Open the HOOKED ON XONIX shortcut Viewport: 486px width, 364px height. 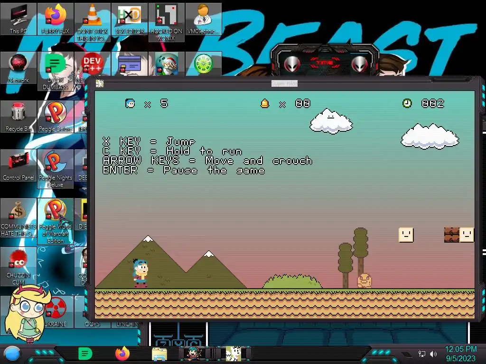[x=167, y=22]
